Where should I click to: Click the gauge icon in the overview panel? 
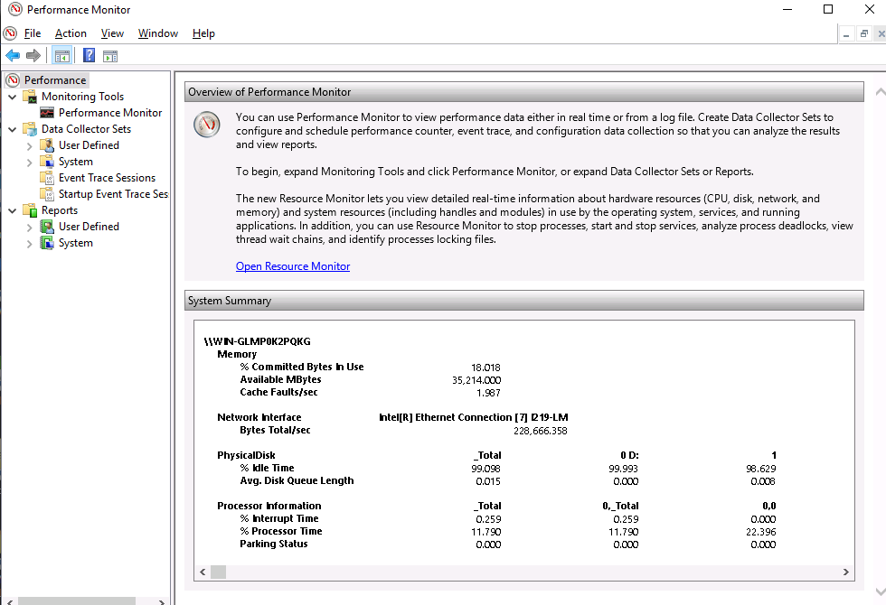(x=207, y=125)
